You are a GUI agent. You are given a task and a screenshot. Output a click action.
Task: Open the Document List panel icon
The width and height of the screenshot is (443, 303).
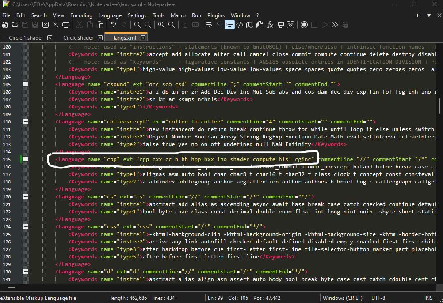click(x=260, y=25)
